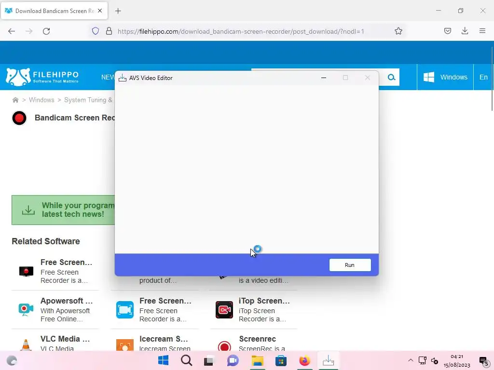494x370 pixels.
Task: Click the green download banner icon
Action: click(28, 210)
